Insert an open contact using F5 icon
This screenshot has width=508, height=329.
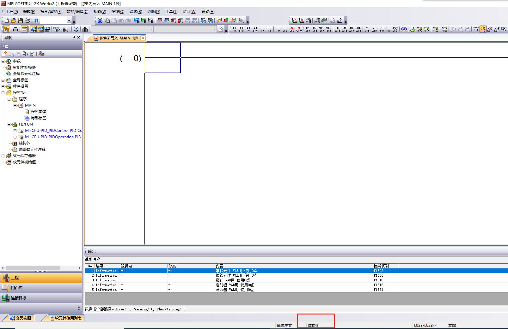pyautogui.click(x=234, y=29)
